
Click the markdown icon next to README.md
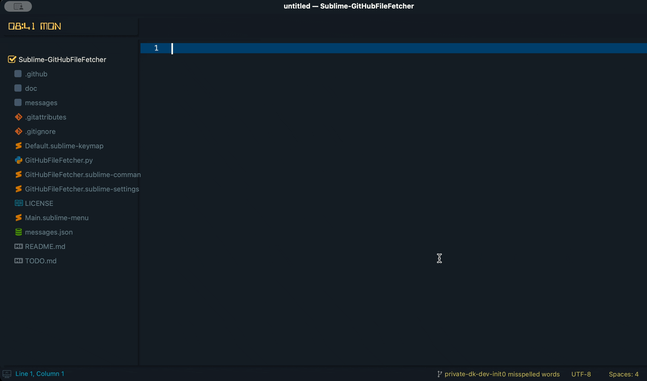(x=18, y=246)
